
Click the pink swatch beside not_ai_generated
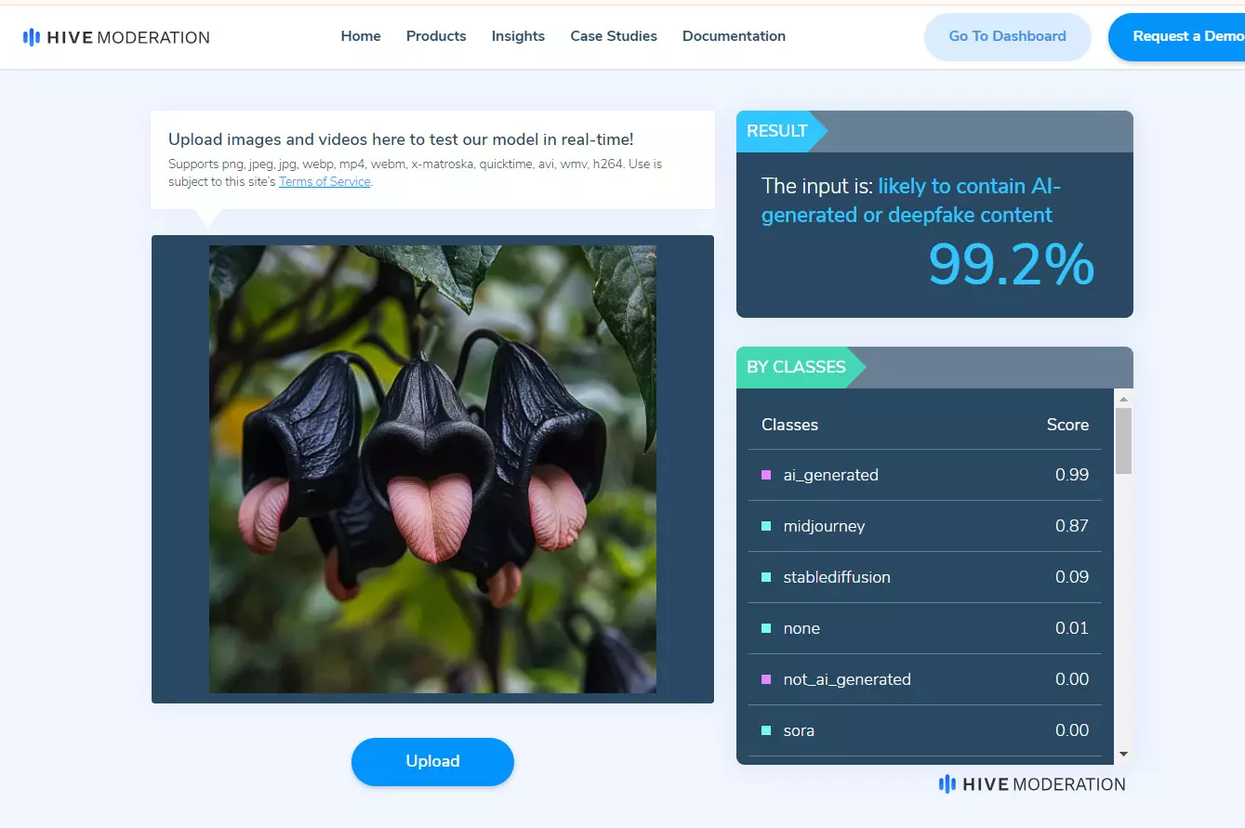point(766,679)
